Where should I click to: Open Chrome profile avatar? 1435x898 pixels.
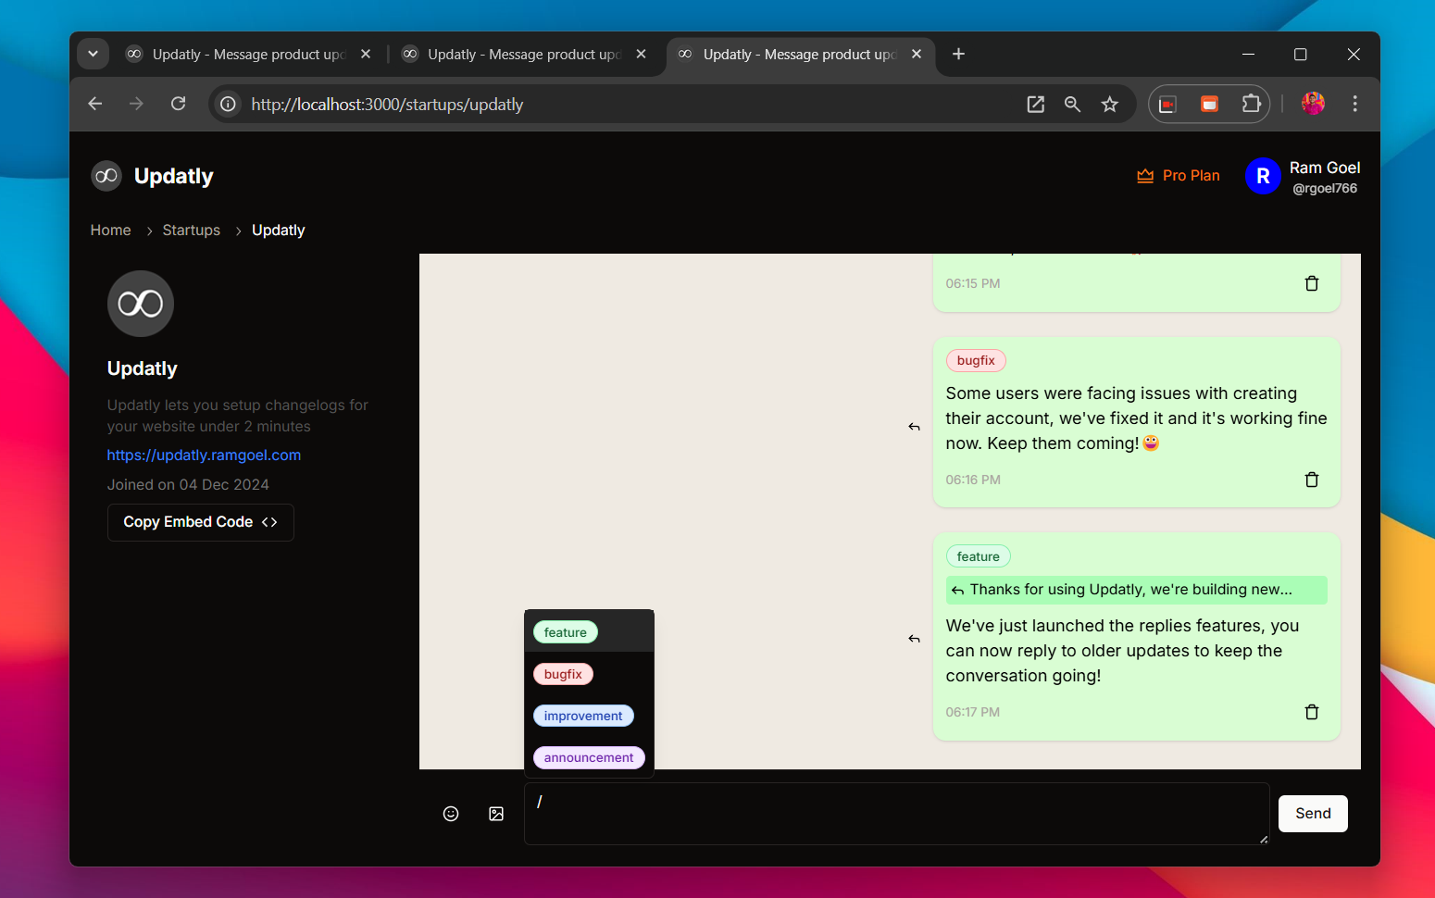[1313, 104]
